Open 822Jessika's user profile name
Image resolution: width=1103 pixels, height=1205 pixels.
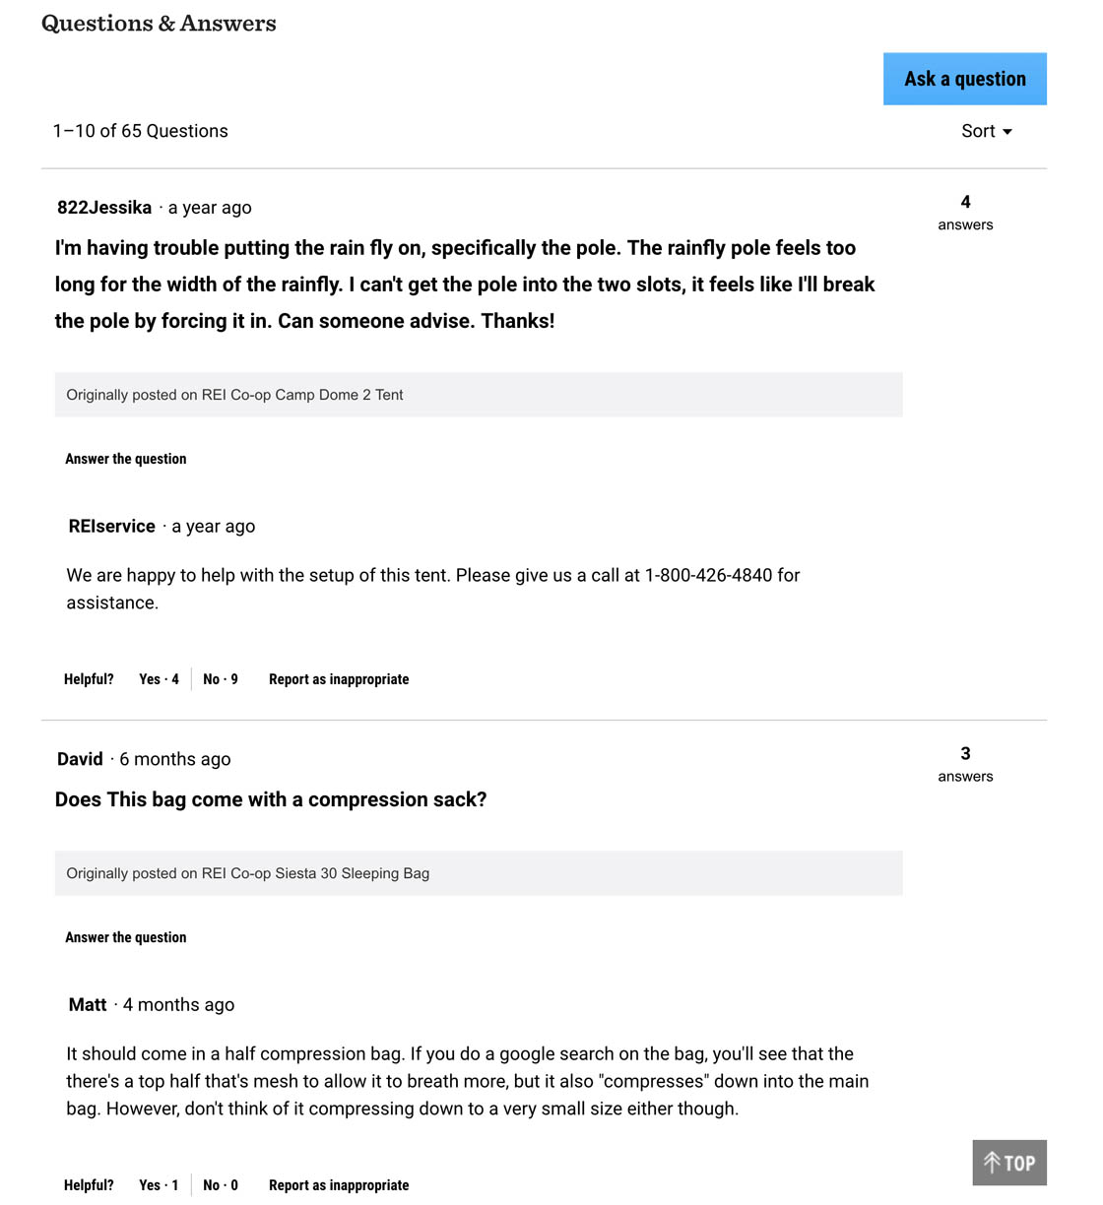tap(104, 208)
